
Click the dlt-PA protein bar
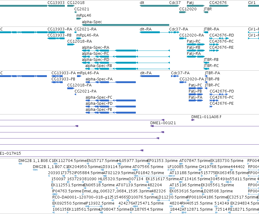[x=150, y=76]
